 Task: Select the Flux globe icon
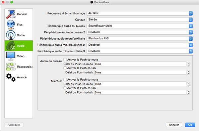click(11, 25)
